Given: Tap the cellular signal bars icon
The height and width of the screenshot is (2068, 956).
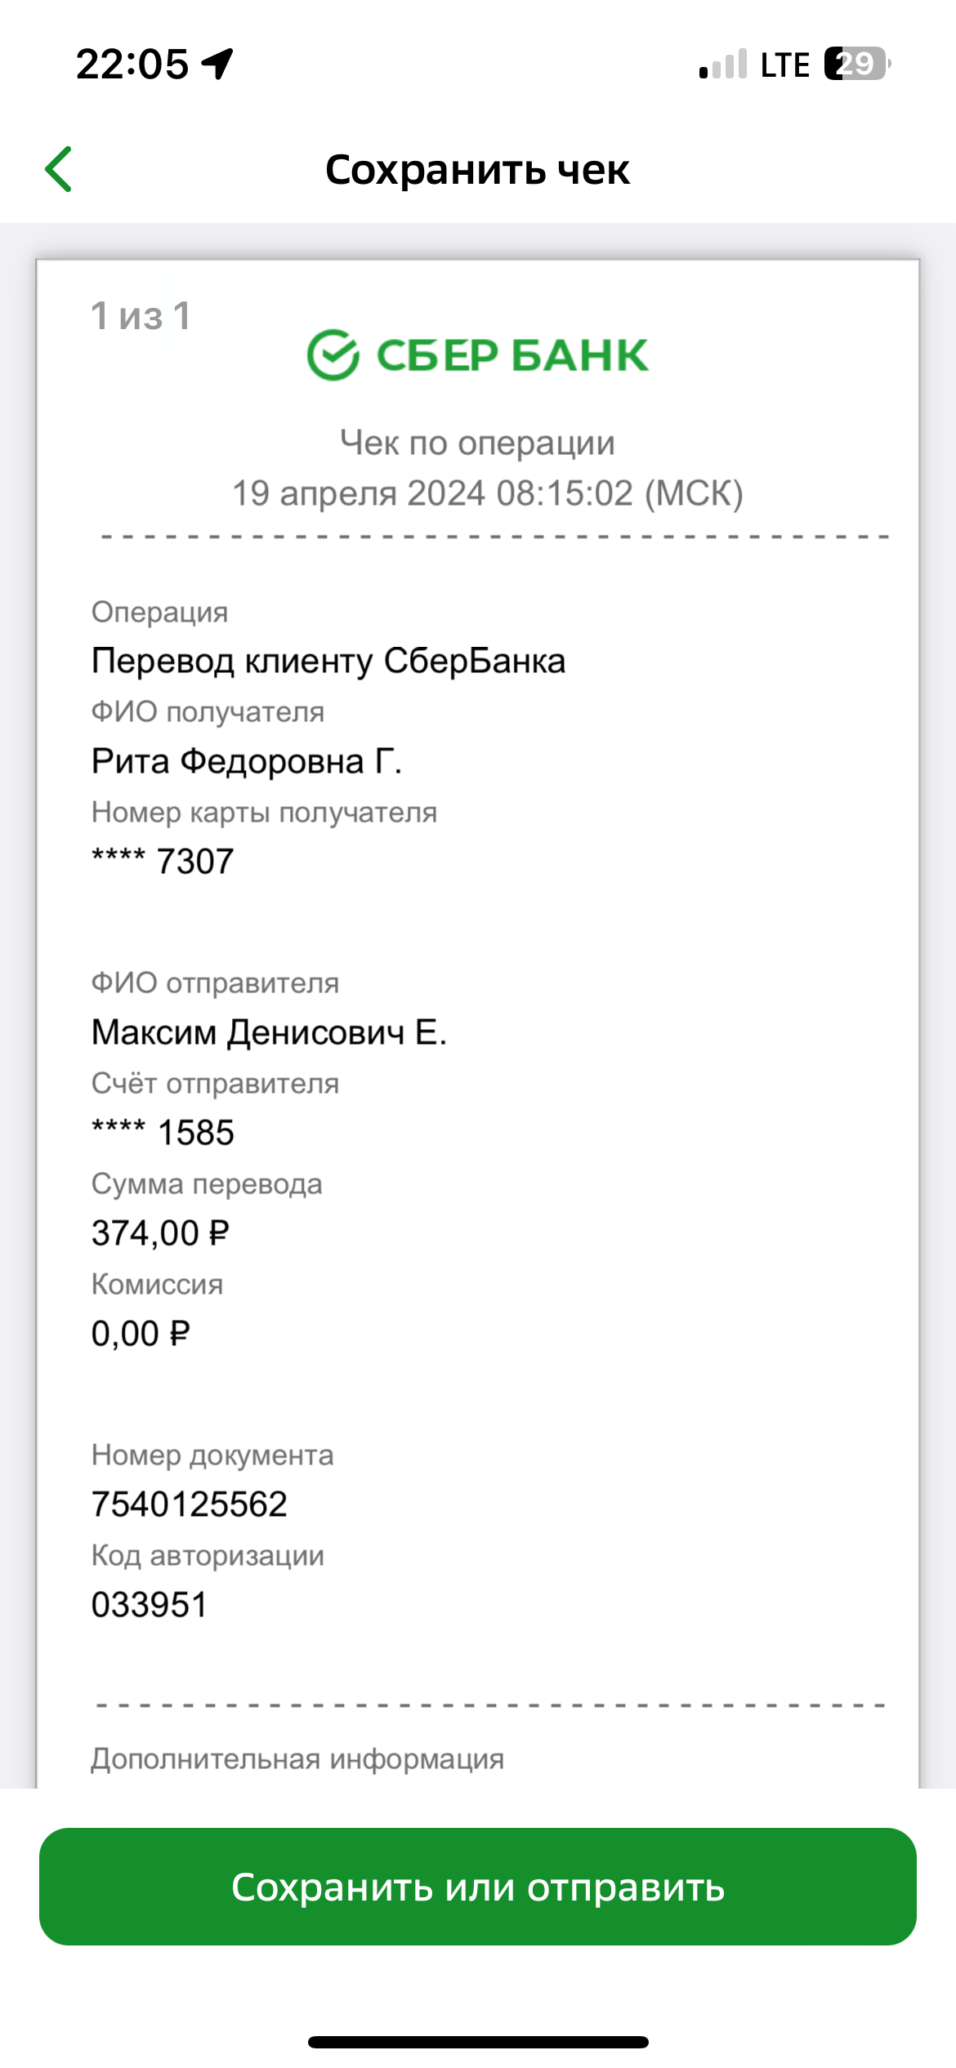Looking at the screenshot, I should pos(723,64).
